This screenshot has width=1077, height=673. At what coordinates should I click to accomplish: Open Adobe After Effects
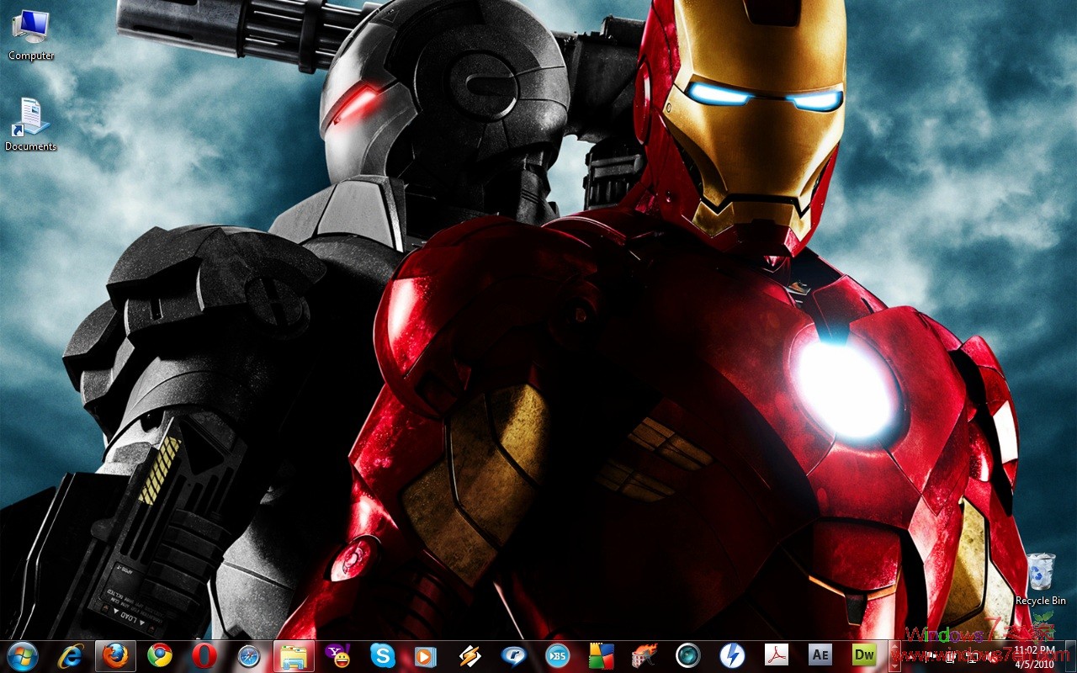click(820, 656)
